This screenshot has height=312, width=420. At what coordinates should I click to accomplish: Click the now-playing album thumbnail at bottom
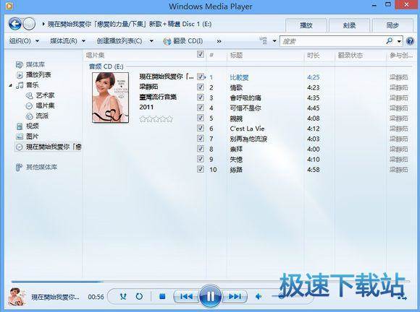(x=17, y=297)
